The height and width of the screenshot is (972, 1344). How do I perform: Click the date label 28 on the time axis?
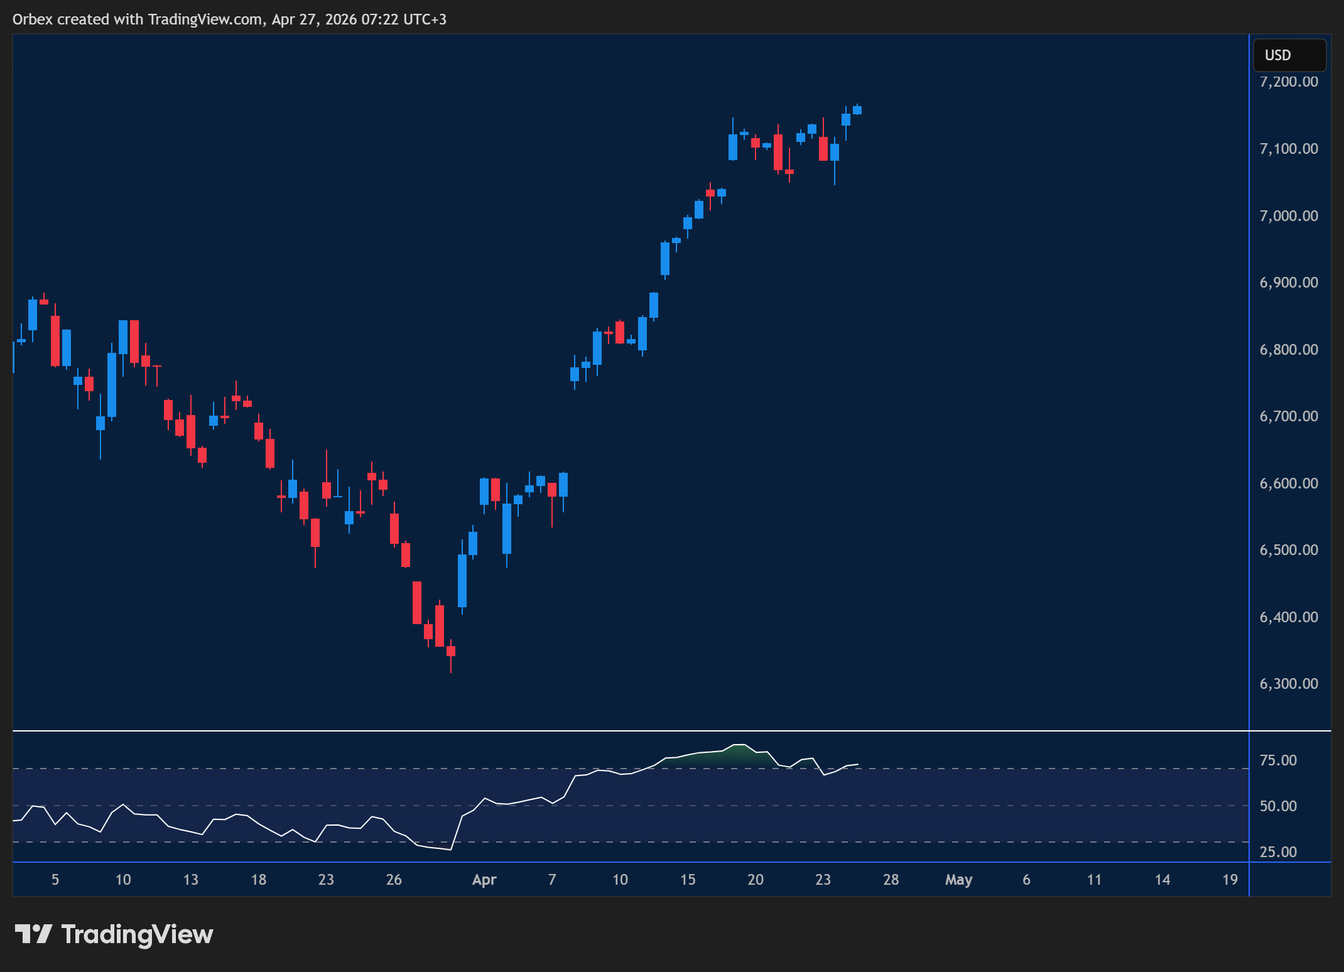pyautogui.click(x=891, y=880)
